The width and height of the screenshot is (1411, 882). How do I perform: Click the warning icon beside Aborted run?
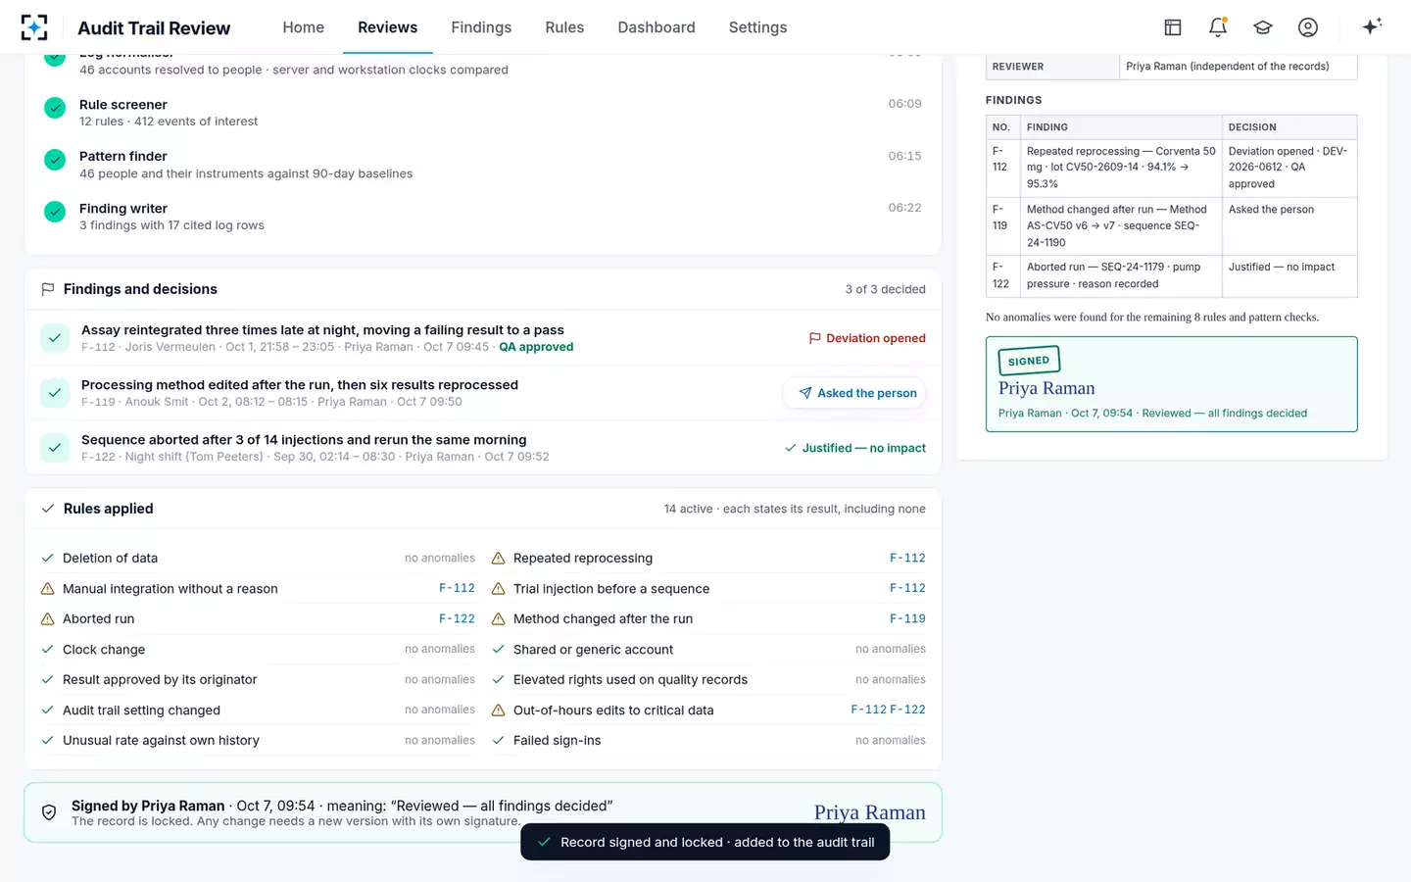point(47,618)
